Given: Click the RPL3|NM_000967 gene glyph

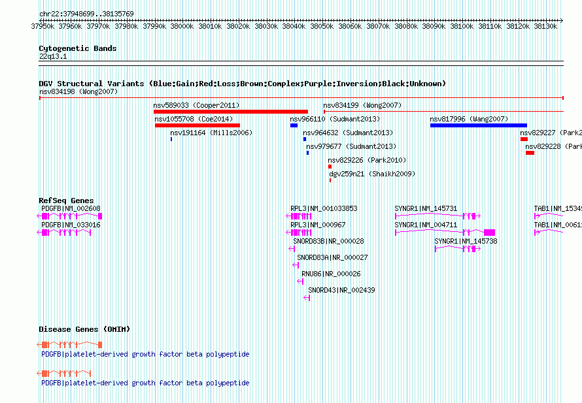Looking at the screenshot, I should pyautogui.click(x=299, y=233).
